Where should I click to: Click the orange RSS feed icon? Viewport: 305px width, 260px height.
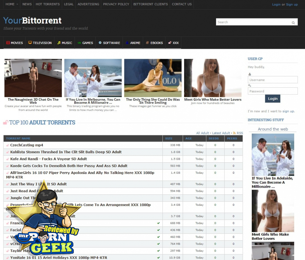[x=234, y=133]
